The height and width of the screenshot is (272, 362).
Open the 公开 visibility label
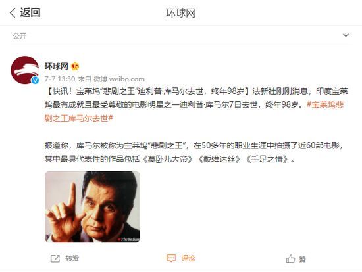coord(20,36)
